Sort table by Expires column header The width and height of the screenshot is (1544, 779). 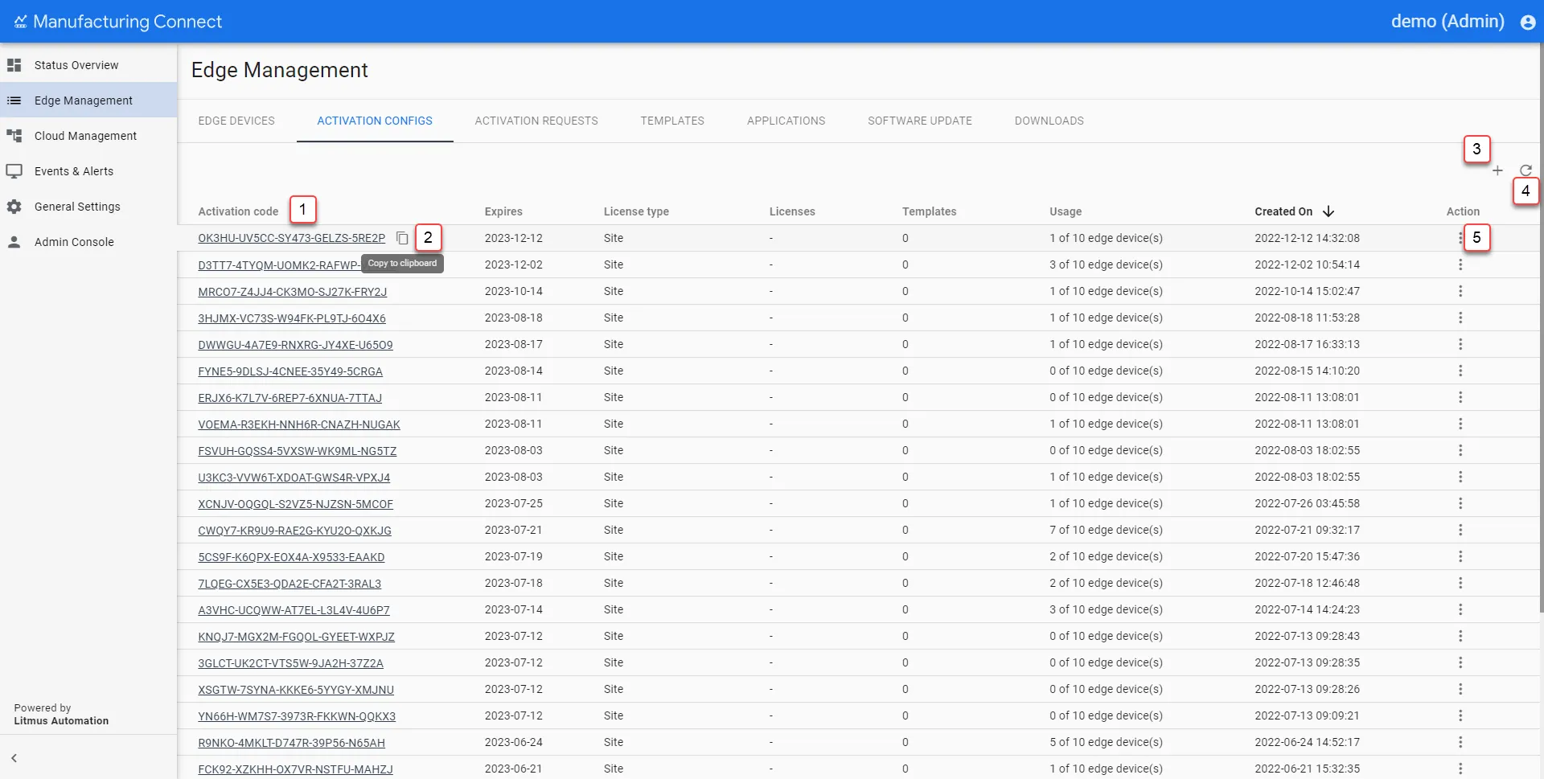tap(503, 211)
